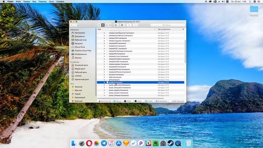Select boost_threads.framework row

point(141,95)
